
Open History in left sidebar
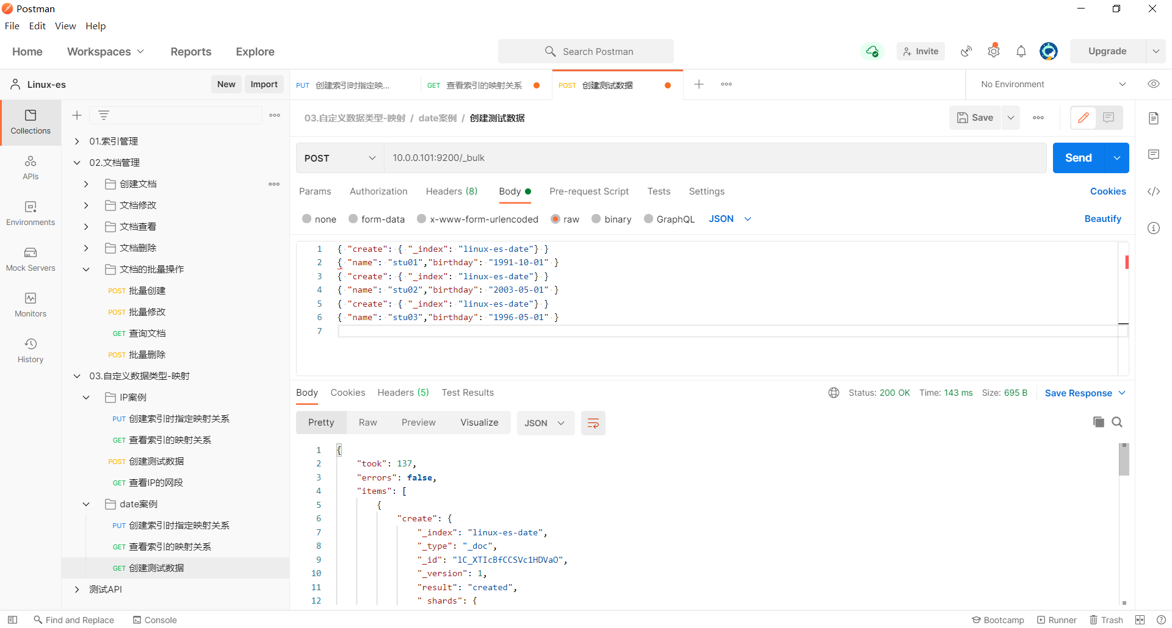tap(31, 351)
